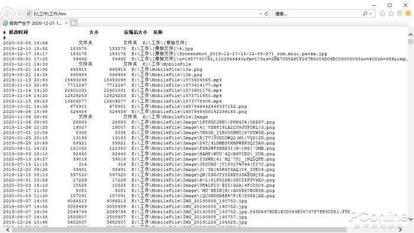Click path E:\工作\[原始文件] folder row
Image resolution: width=414 pixels, height=233 pixels.
tap(165, 43)
